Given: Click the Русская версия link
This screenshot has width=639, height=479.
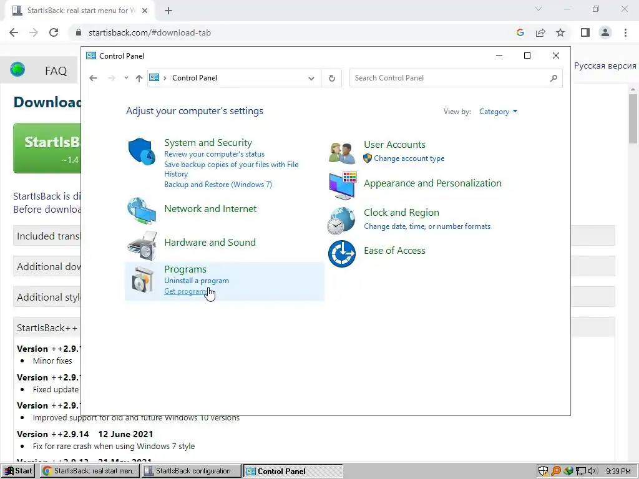Looking at the screenshot, I should click(x=605, y=66).
